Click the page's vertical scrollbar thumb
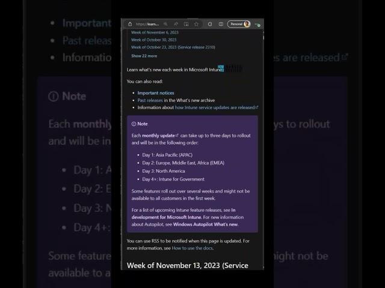 [x=263, y=37]
